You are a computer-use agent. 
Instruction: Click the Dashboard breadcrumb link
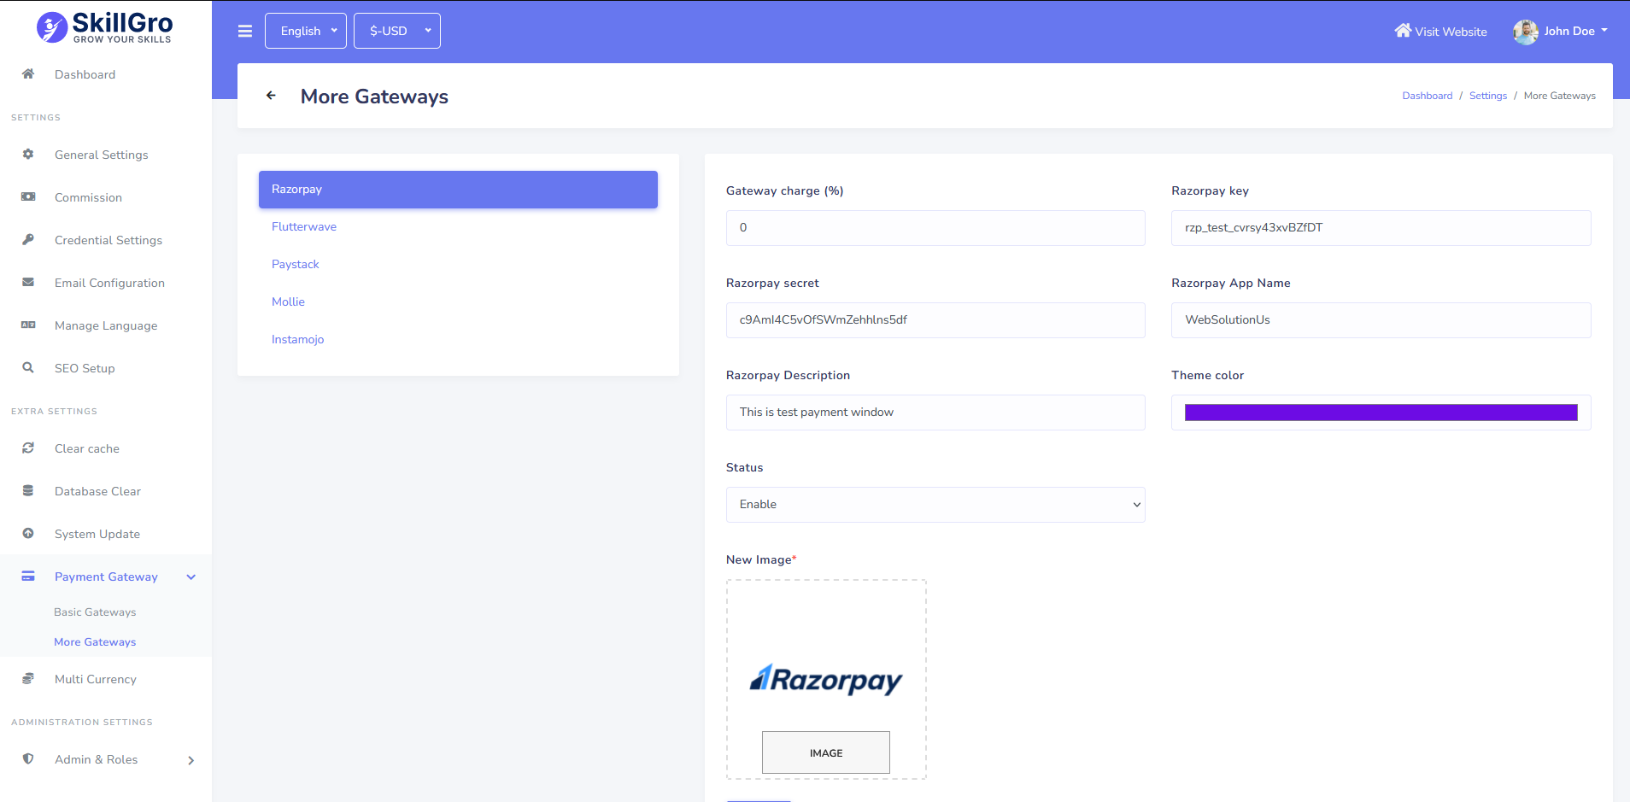tap(1427, 96)
